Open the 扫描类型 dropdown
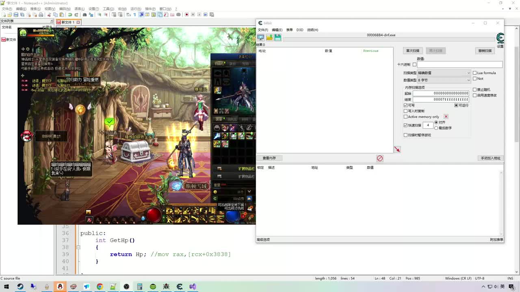 coord(444,73)
